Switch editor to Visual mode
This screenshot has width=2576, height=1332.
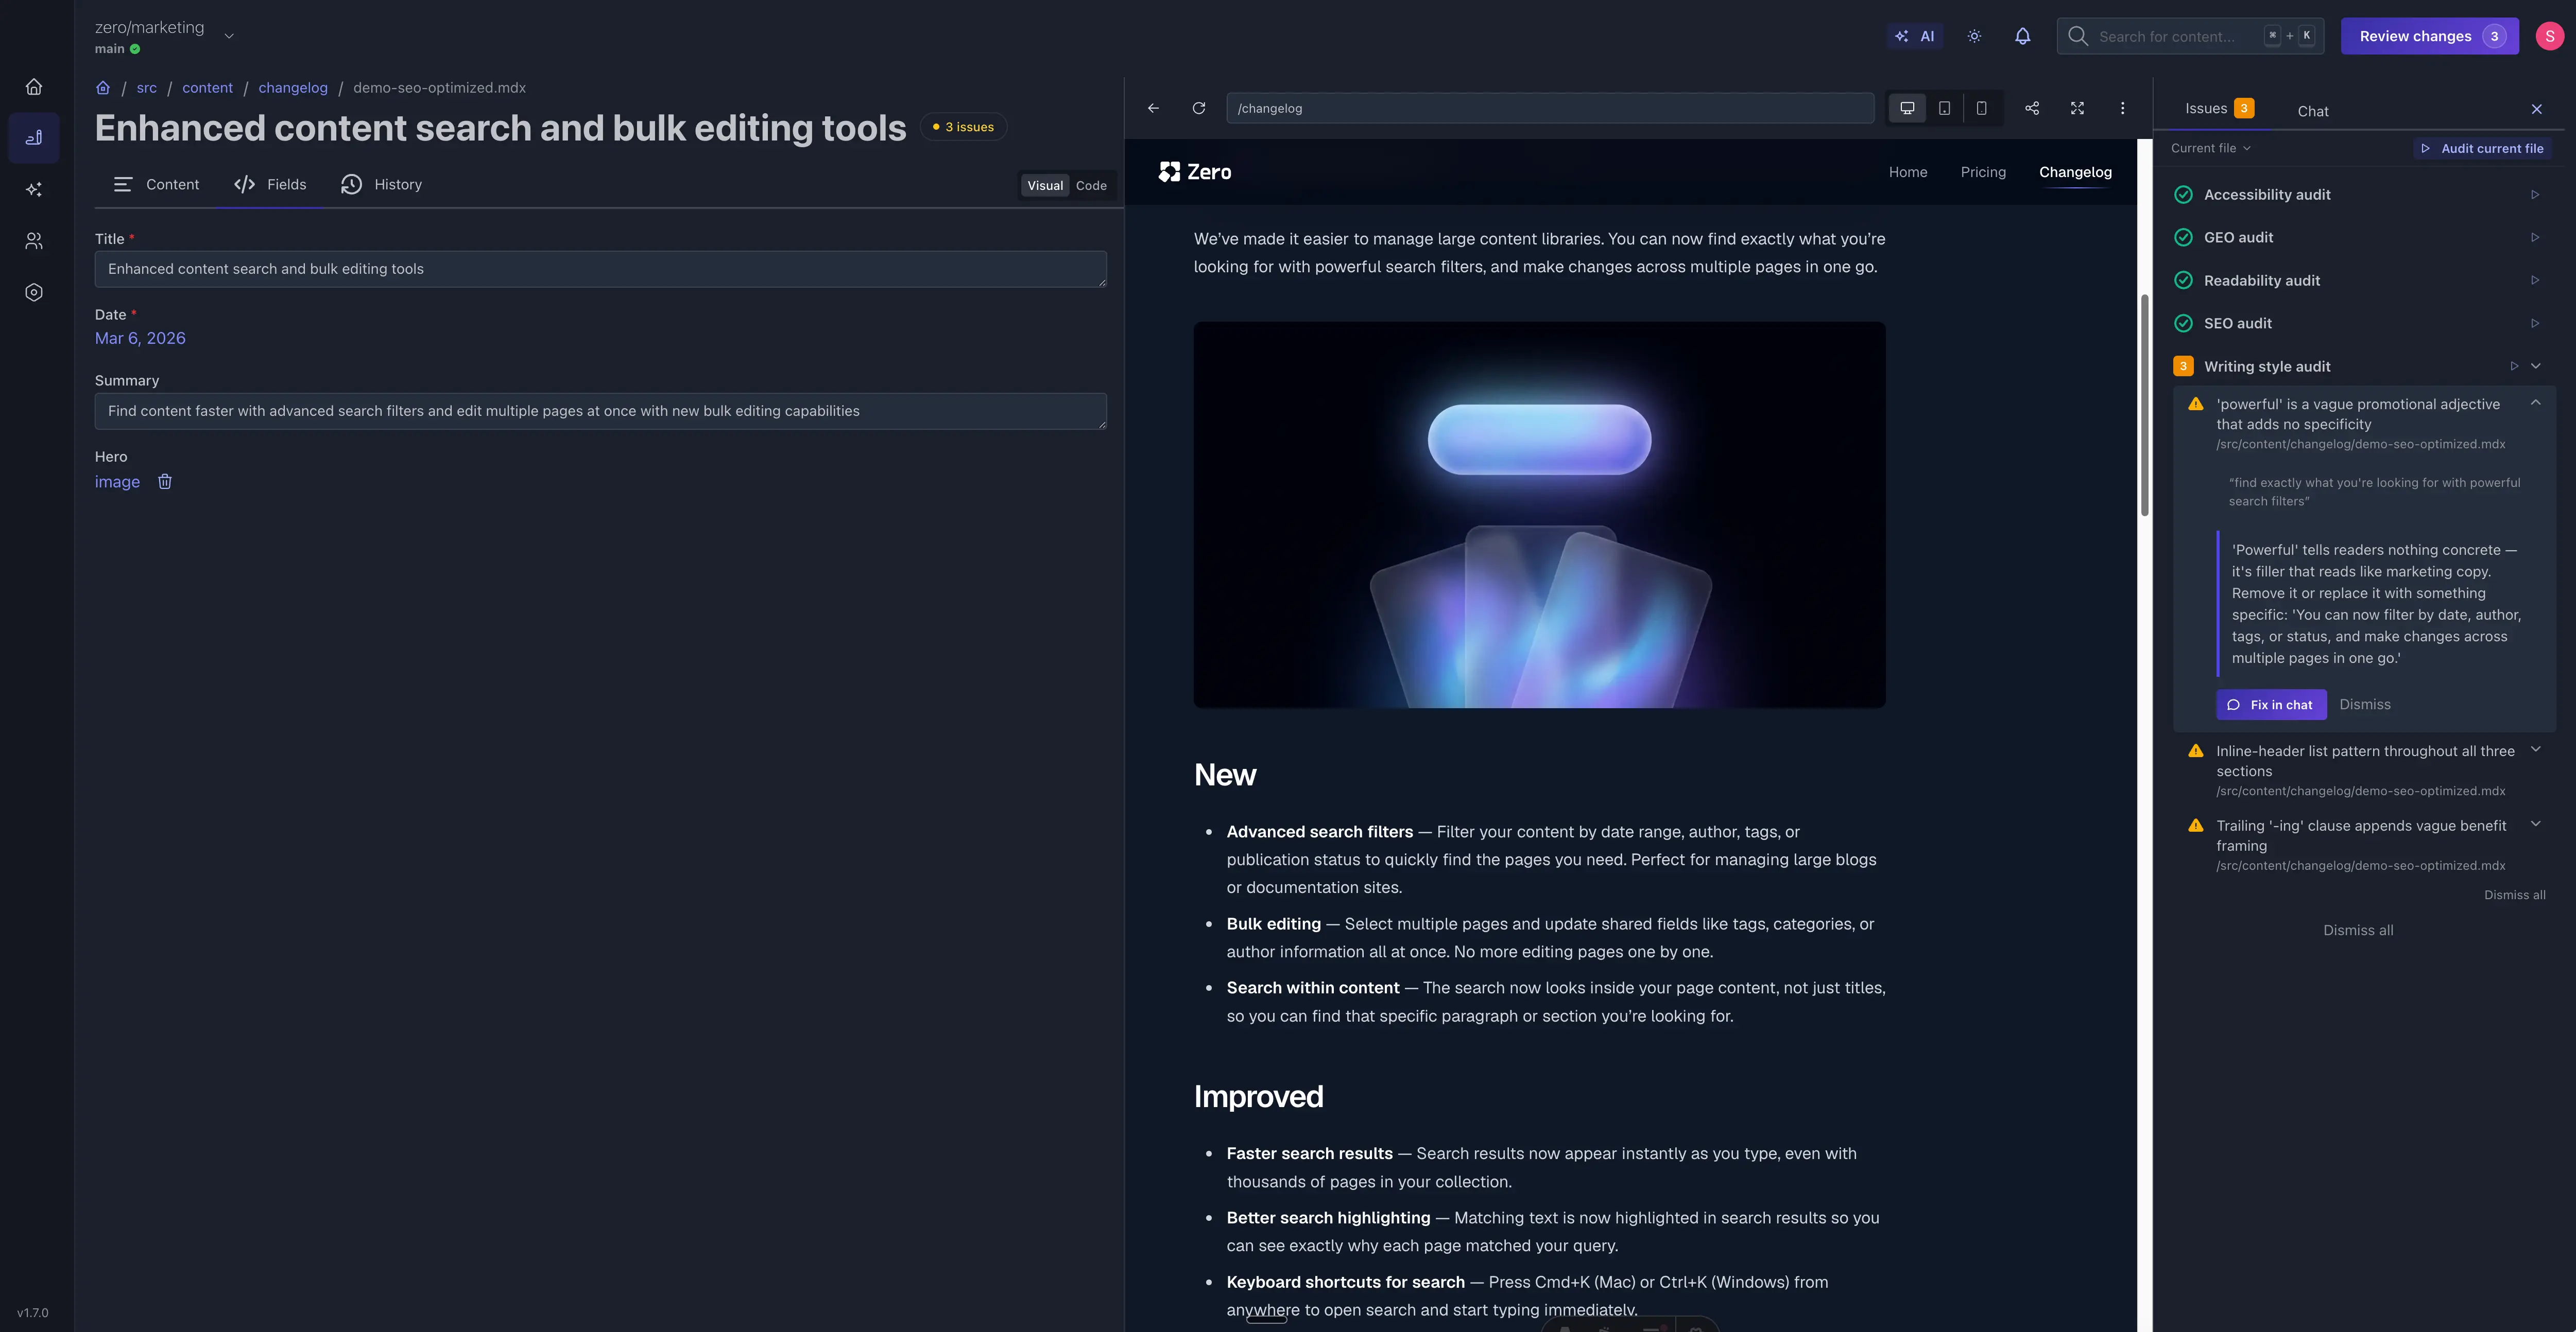tap(1045, 186)
